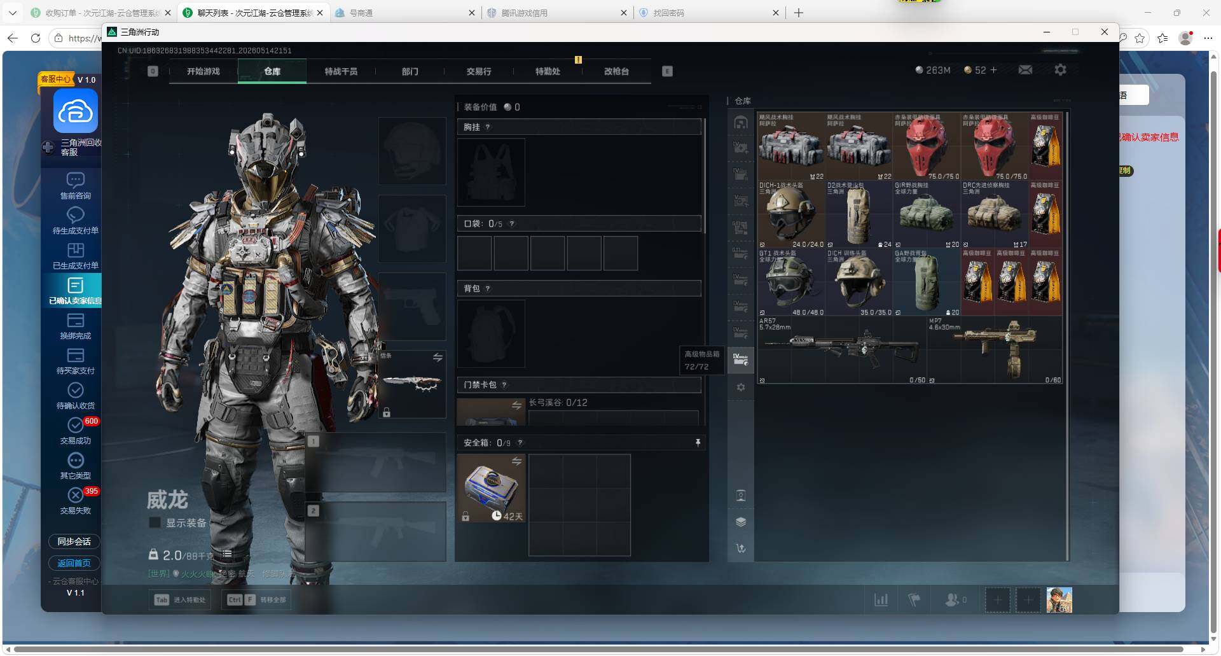1221x656 pixels.
Task: Open the 待买家支付 sidebar section
Action: tap(75, 361)
